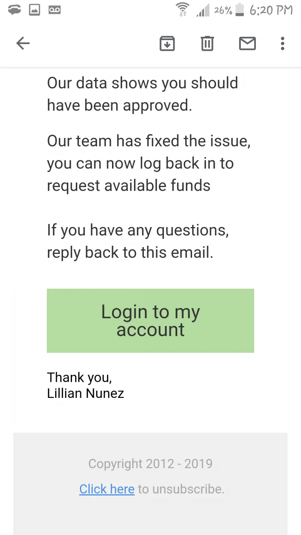Tap the voicemail notification icon
The width and height of the screenshot is (301, 535).
pyautogui.click(x=55, y=10)
